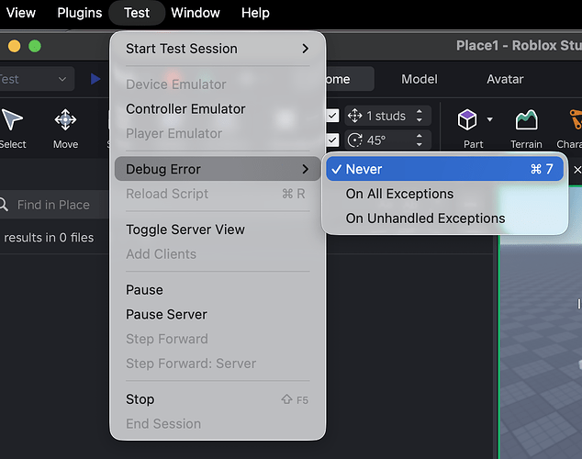Switch to the Avatar tab
This screenshot has height=459, width=582.
pos(505,79)
